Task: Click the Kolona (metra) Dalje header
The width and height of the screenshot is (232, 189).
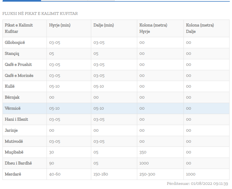Action: [200, 28]
